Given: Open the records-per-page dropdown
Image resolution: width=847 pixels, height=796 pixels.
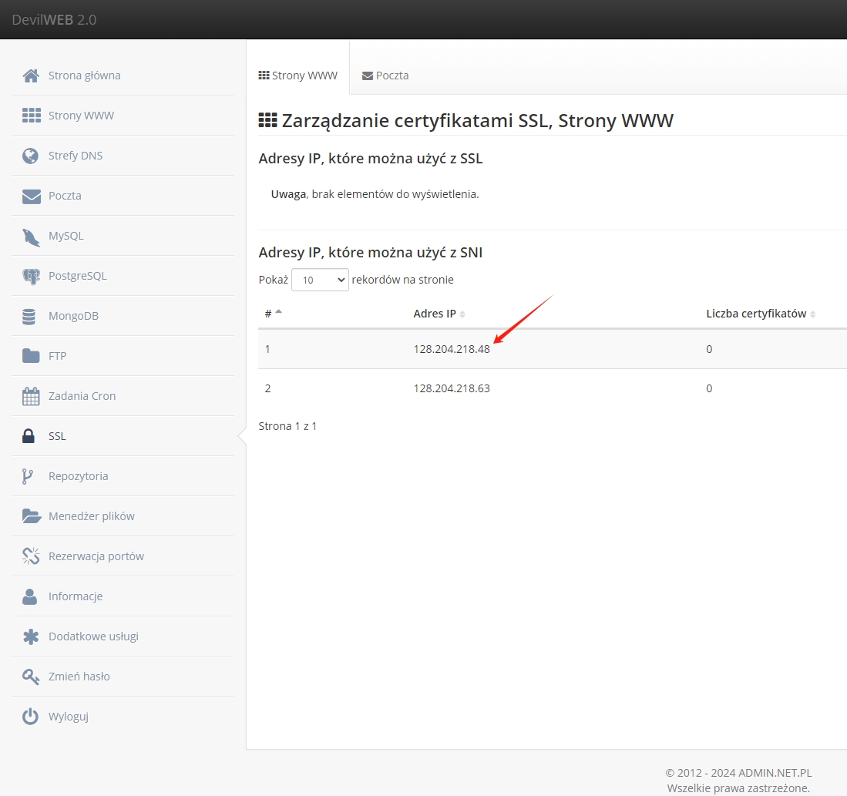Looking at the screenshot, I should click(x=320, y=280).
